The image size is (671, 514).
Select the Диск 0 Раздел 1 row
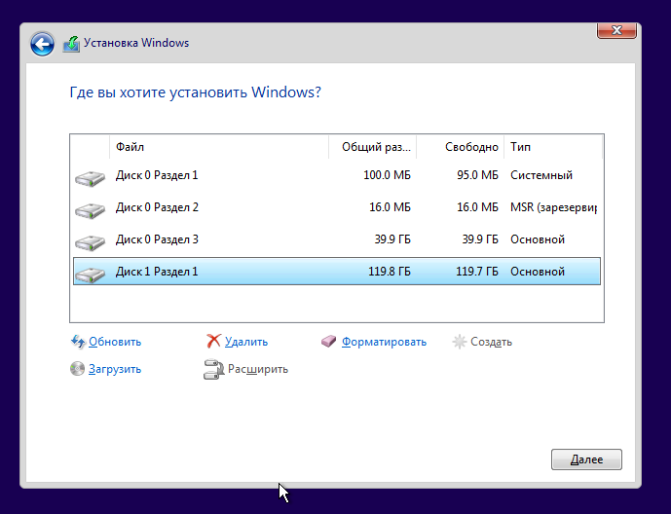click(x=337, y=175)
